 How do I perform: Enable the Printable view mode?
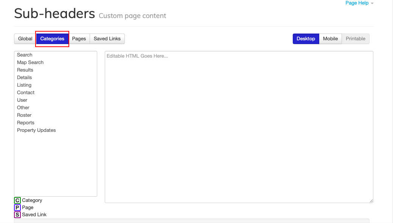pyautogui.click(x=355, y=38)
